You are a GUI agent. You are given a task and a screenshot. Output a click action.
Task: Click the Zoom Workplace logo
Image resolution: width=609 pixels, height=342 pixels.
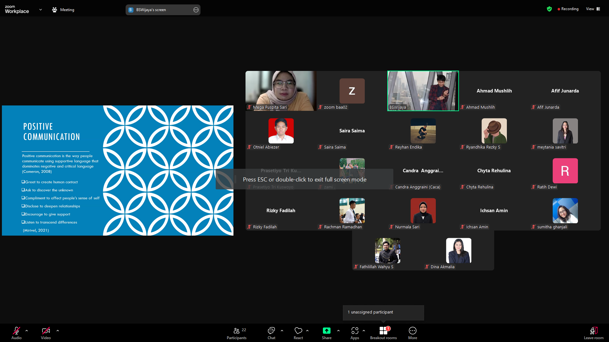pyautogui.click(x=17, y=9)
